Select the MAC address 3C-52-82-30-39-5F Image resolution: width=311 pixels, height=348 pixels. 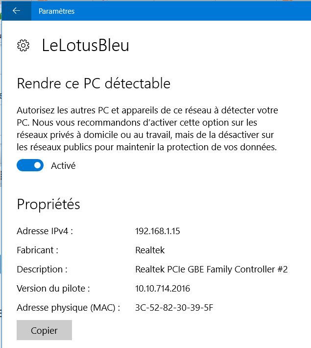coord(174,308)
